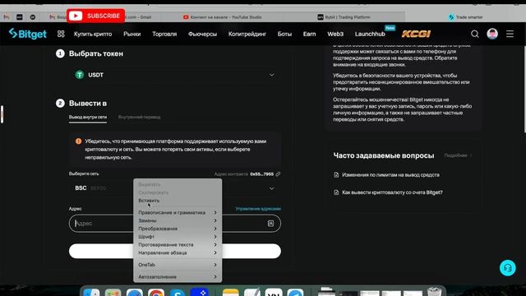Click the KCGI banner logo
526x296 pixels.
point(416,34)
